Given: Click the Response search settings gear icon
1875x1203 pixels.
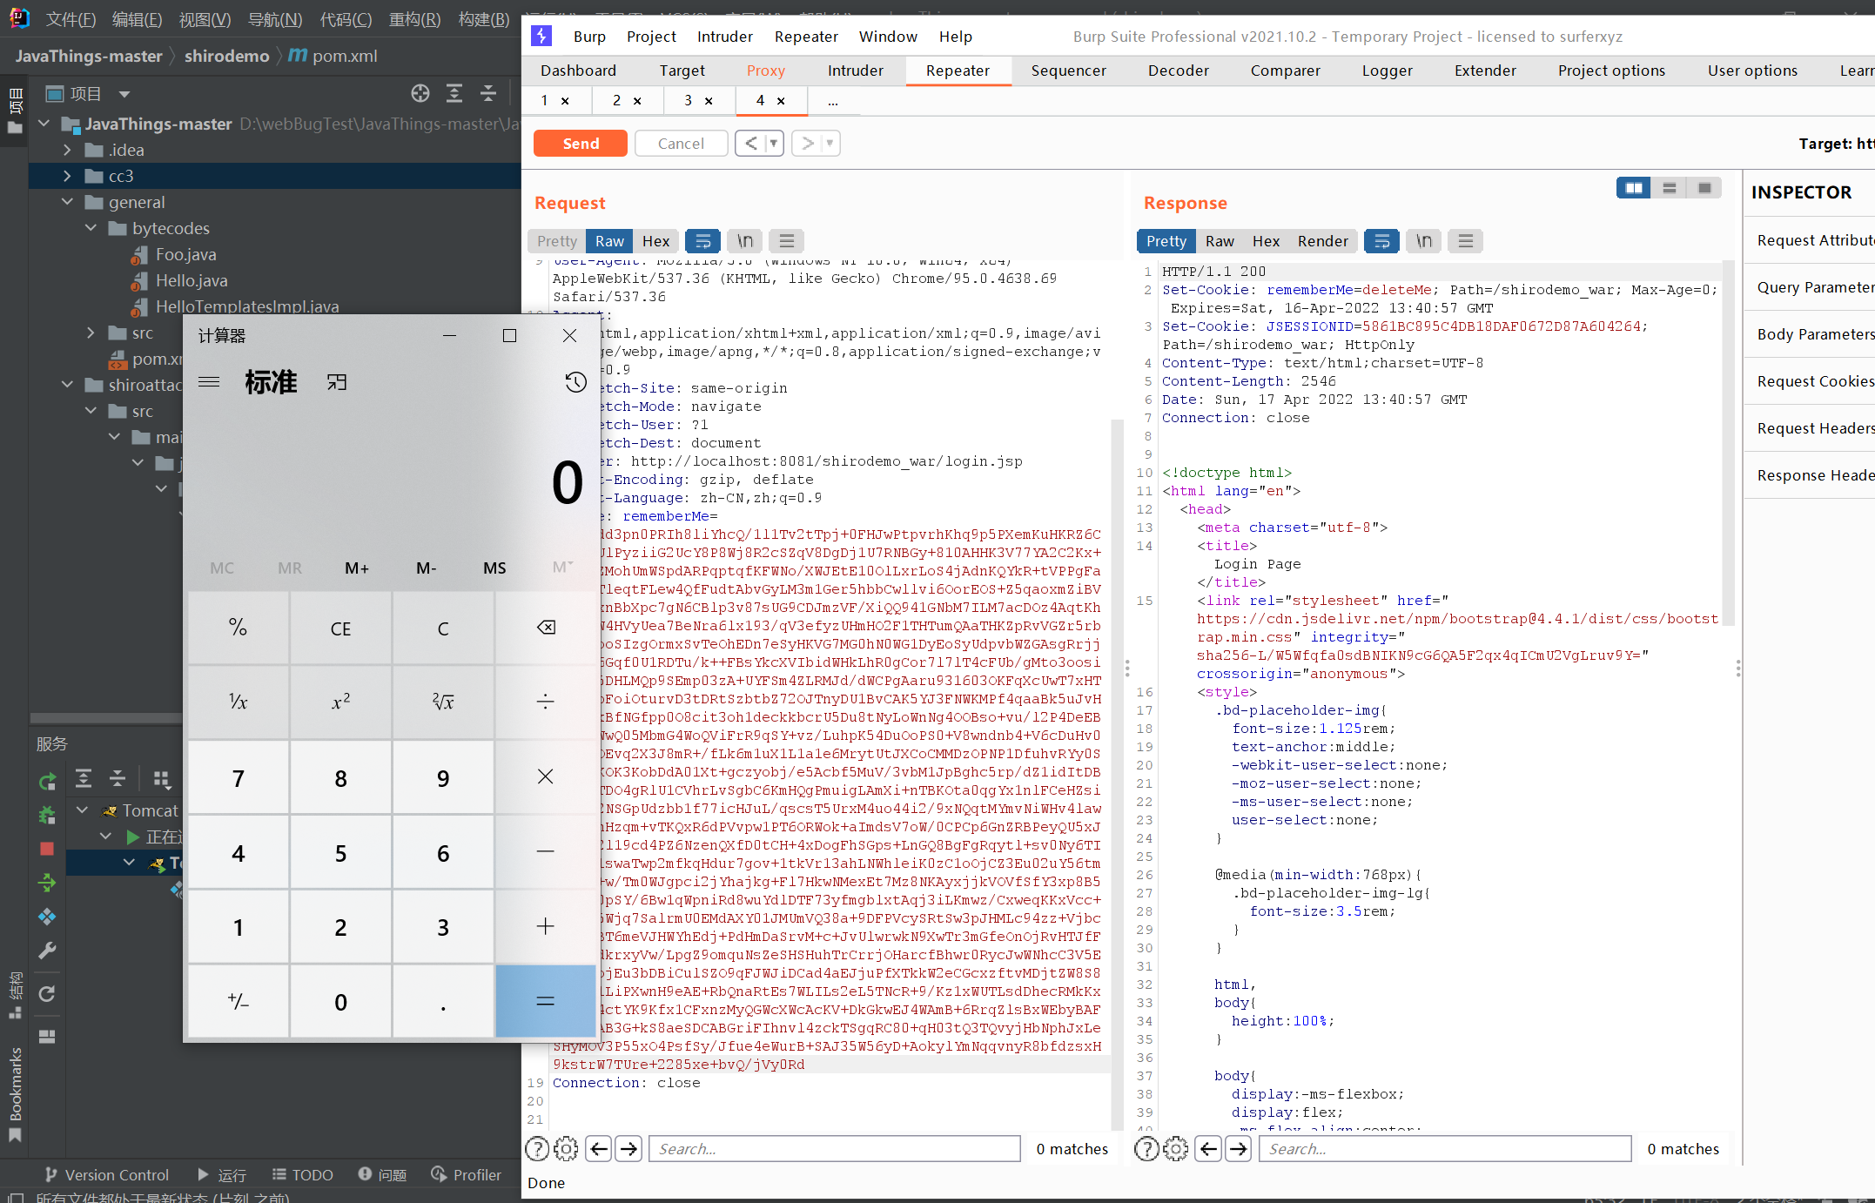Looking at the screenshot, I should (x=1175, y=1149).
